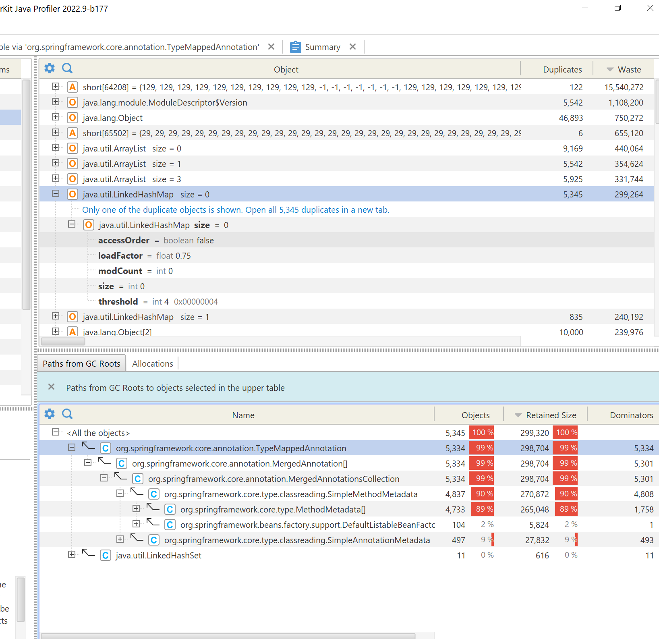Screen dimensions: 659x639
Task: Select the loadFactor field row
Action: coord(346,255)
